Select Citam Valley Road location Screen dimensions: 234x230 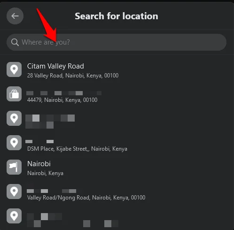[x=117, y=70]
